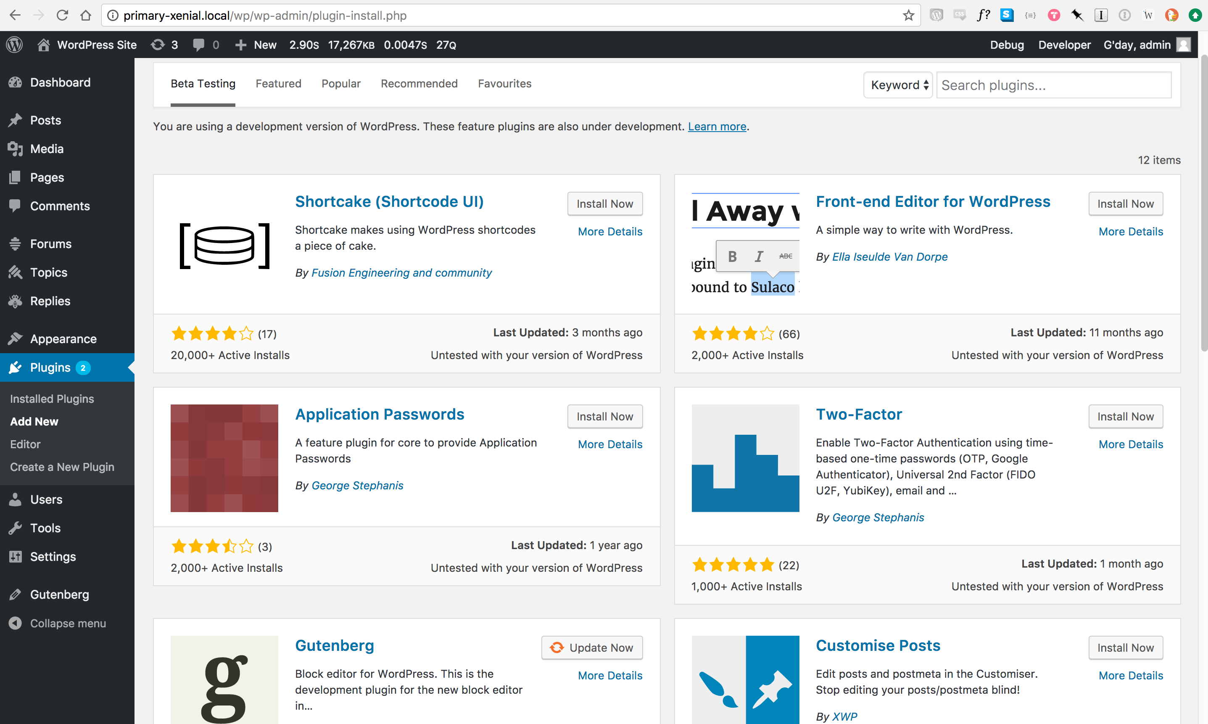
Task: Go back in browser history
Action: pos(15,16)
